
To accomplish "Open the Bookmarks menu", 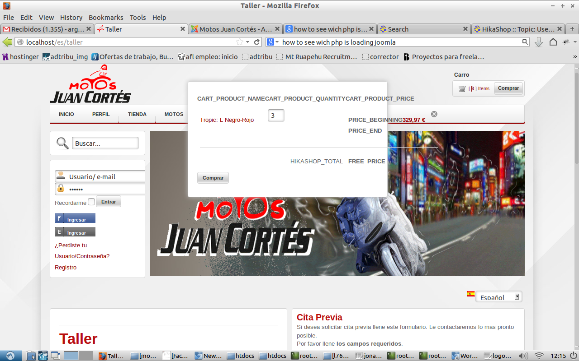I will (x=106, y=18).
